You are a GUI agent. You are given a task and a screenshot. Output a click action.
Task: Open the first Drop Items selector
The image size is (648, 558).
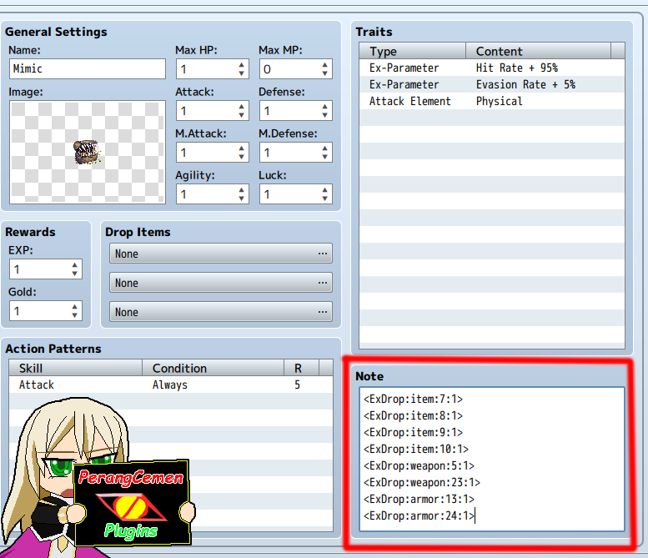[221, 254]
